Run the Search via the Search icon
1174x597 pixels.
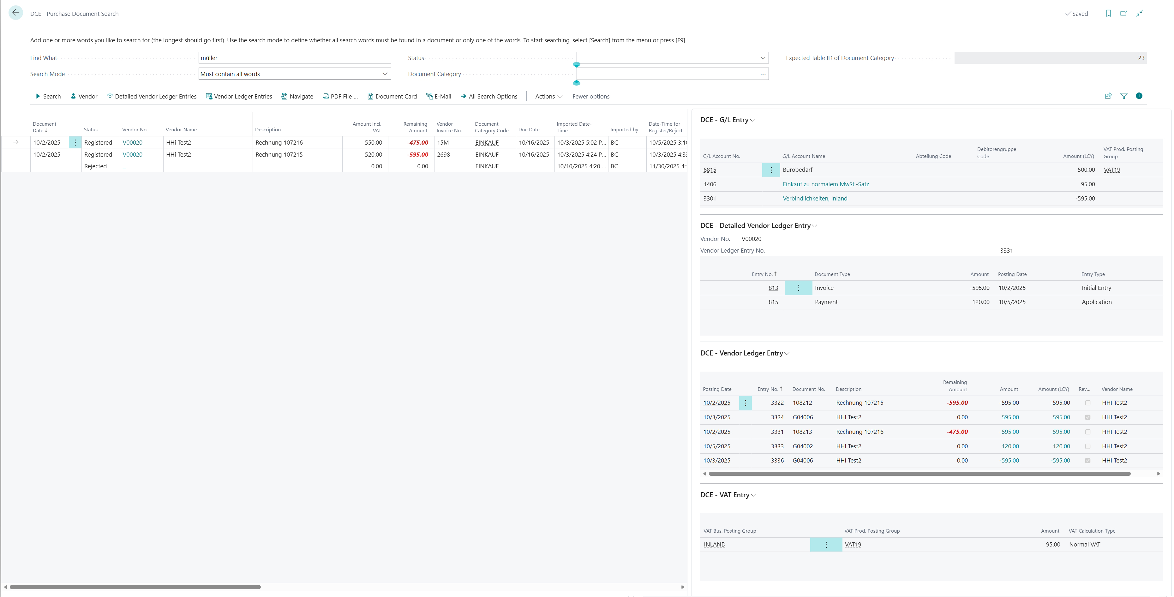click(38, 96)
